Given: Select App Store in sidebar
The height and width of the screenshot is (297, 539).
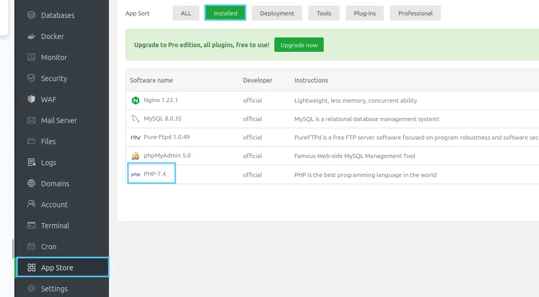Looking at the screenshot, I should coord(63,267).
